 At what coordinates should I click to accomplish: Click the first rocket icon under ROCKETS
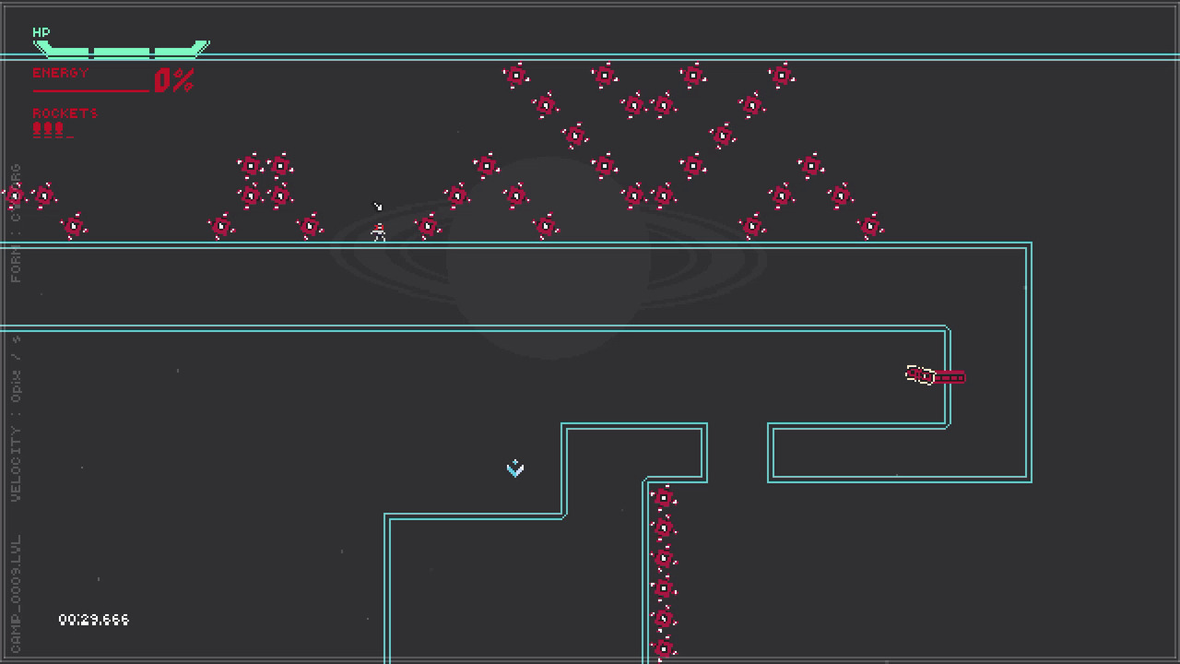[35, 129]
